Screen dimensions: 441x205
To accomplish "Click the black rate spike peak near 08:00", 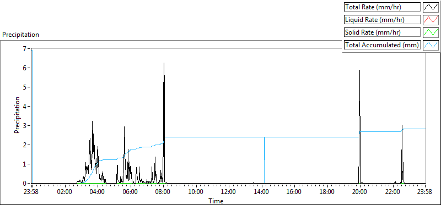I will pos(164,63).
